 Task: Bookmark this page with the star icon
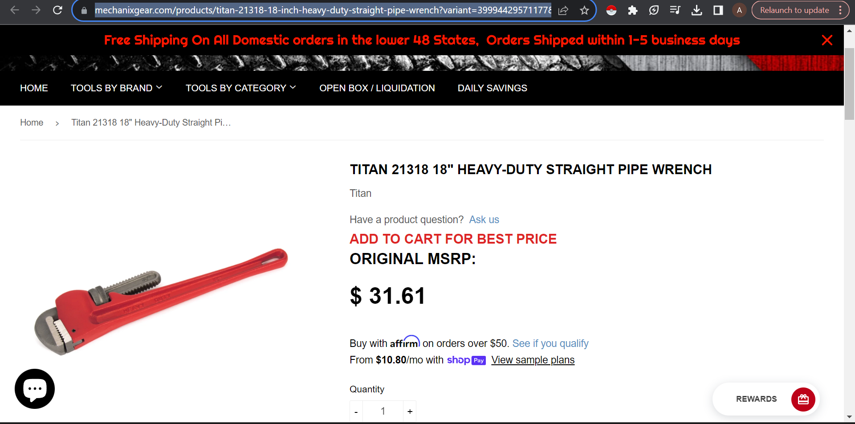click(x=584, y=10)
